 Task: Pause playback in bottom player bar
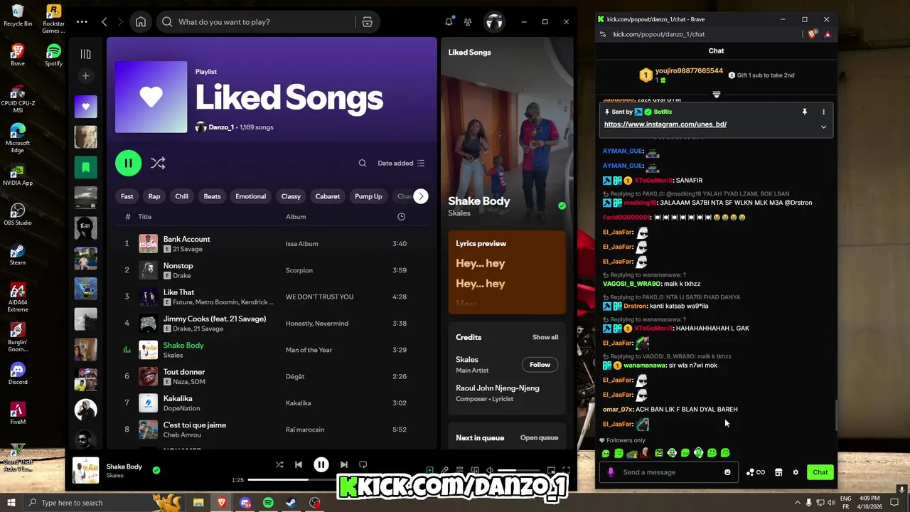321,464
